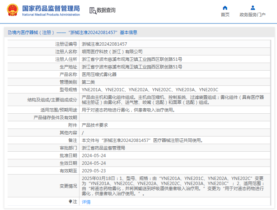Viewport: 277px width, 210px height.
Task: Click the home house icon
Action: click(225, 8)
